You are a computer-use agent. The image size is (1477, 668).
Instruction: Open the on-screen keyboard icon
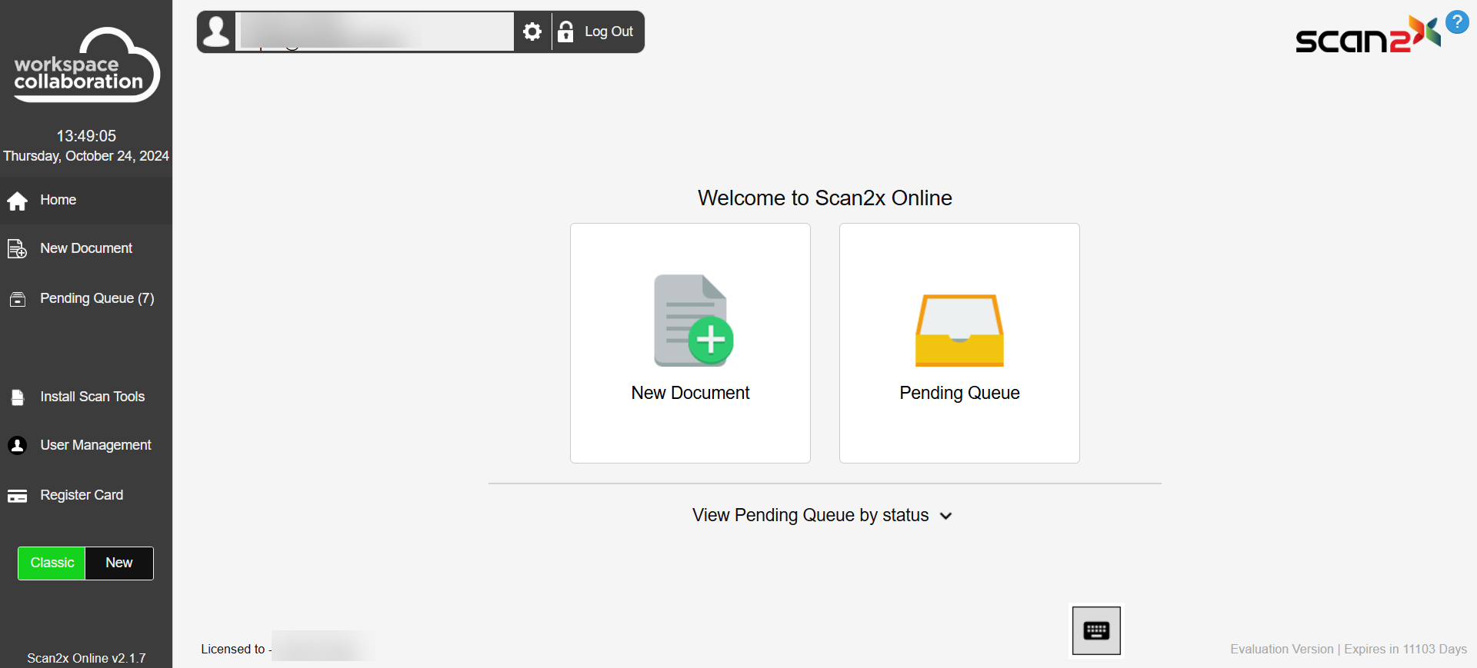[1096, 631]
